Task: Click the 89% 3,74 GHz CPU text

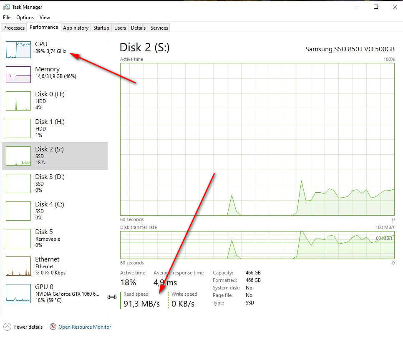Action: point(50,51)
